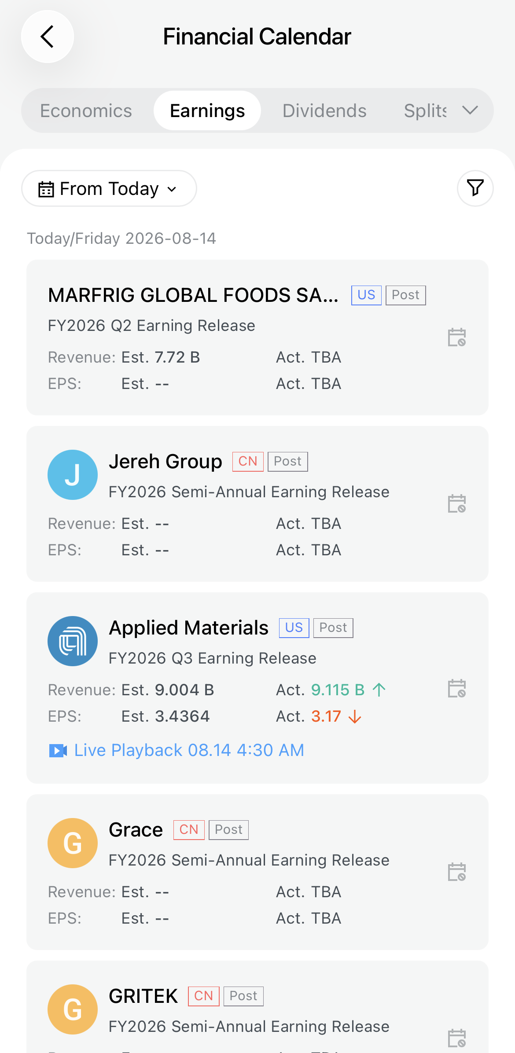The width and height of the screenshot is (515, 1053).
Task: Tap the Financial Calendar title
Action: click(x=257, y=37)
